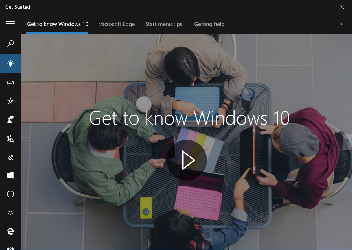Open the hamburger navigation menu
352x250 pixels.
point(10,24)
